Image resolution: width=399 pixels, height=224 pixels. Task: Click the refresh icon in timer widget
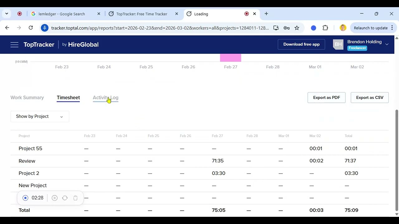(x=65, y=198)
